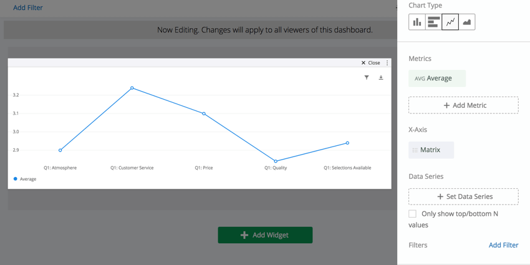
Task: Select the vertical bar chart type
Action: point(417,22)
